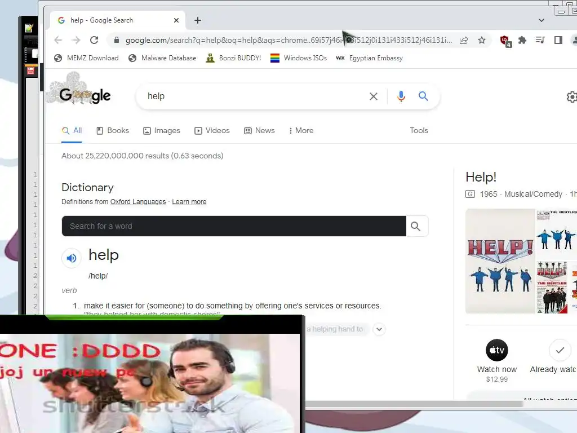Viewport: 577px width, 433px height.
Task: Click the horizontal scrollbar at window bottom
Action: (414, 404)
